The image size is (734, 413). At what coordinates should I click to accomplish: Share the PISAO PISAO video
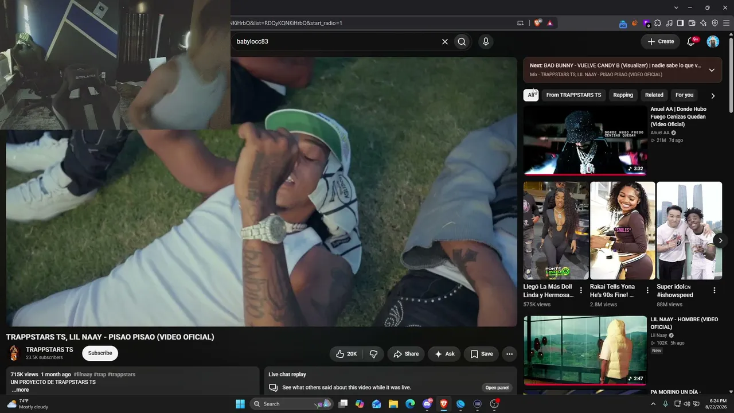[406, 354]
